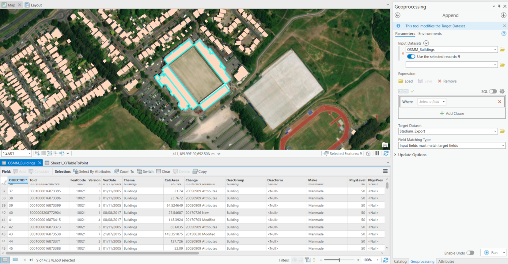Toggle Use the selected records switch
Viewport: 508px width, 264px height.
coord(411,57)
